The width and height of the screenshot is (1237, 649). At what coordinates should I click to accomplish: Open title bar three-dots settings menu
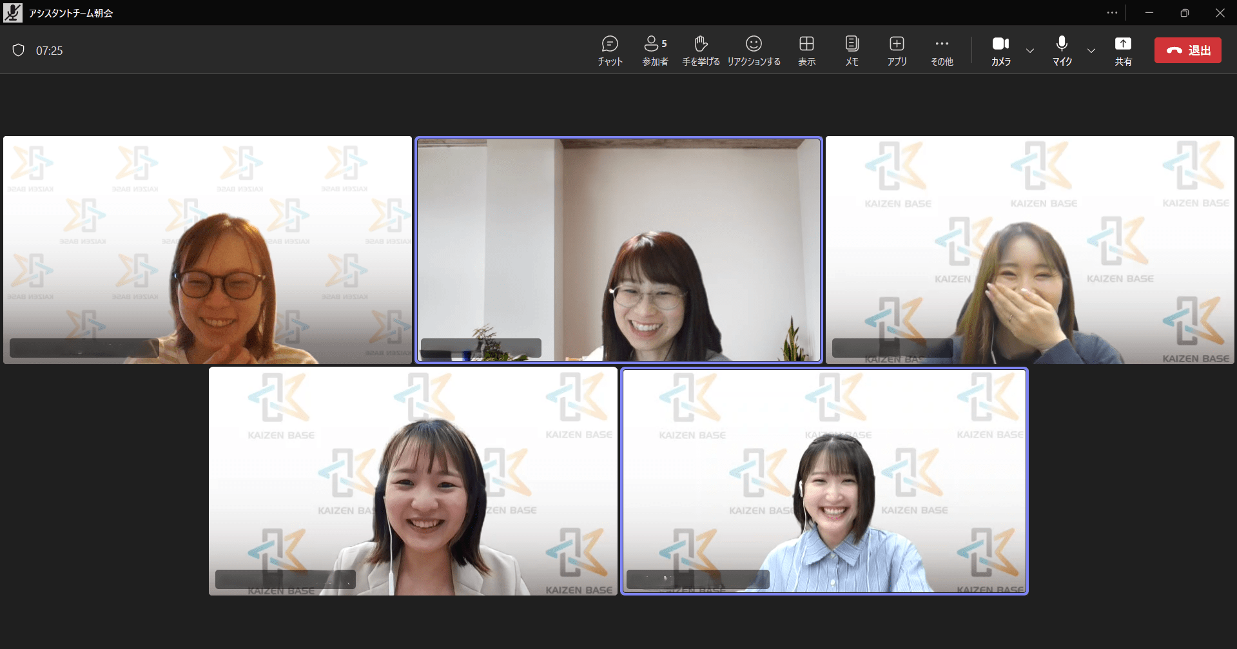(x=1112, y=13)
